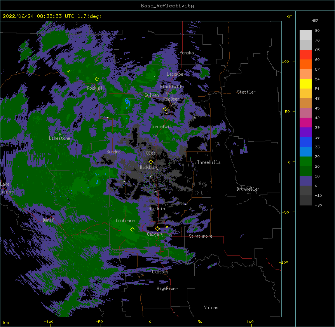Click the -100 tick on the horizontal axis
335x327 pixels.
[x=49, y=322]
